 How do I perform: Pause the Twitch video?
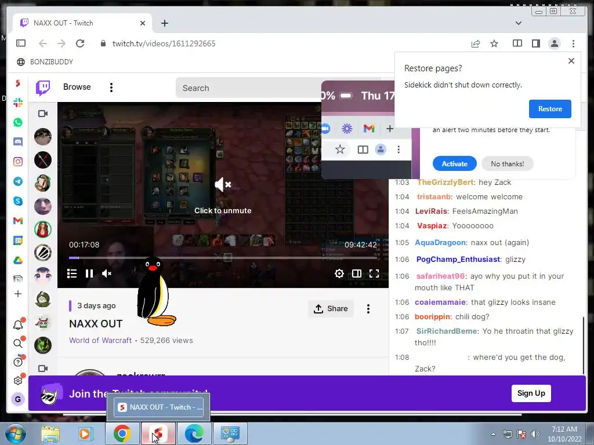89,273
